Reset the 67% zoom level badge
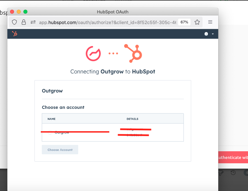248x191 pixels. pos(184,22)
